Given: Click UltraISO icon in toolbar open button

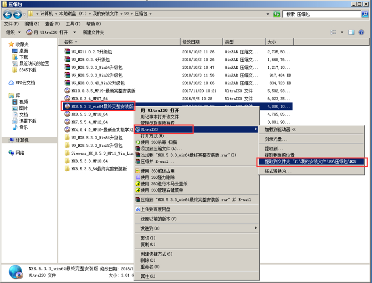Looking at the screenshot, I should pos(29,32).
